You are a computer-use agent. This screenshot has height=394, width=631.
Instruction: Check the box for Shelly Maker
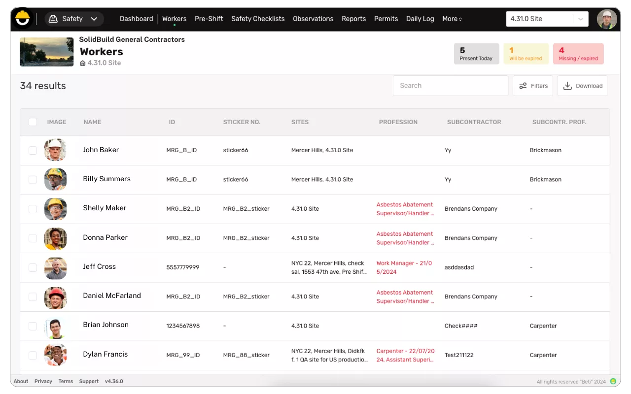point(33,209)
